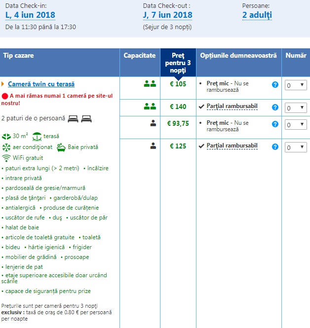
Task: Click the two-person capacity icon for €105
Action: 150,84
